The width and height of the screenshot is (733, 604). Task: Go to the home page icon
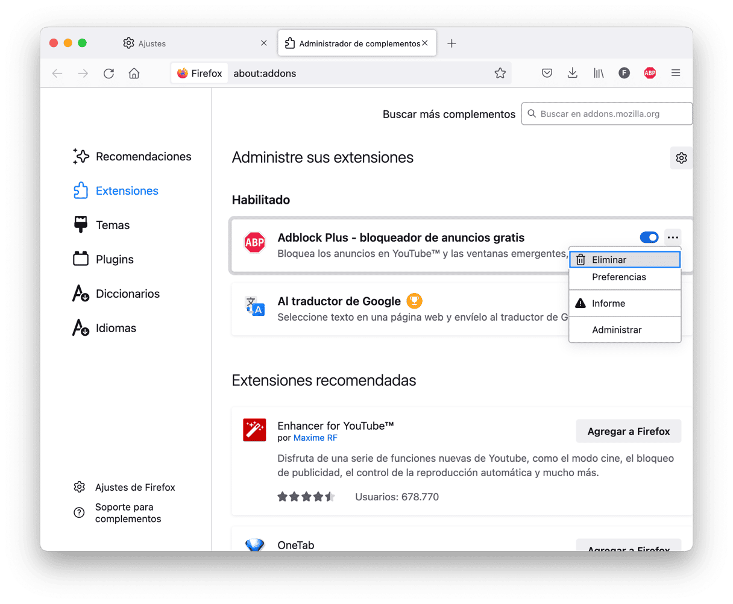[x=134, y=74]
